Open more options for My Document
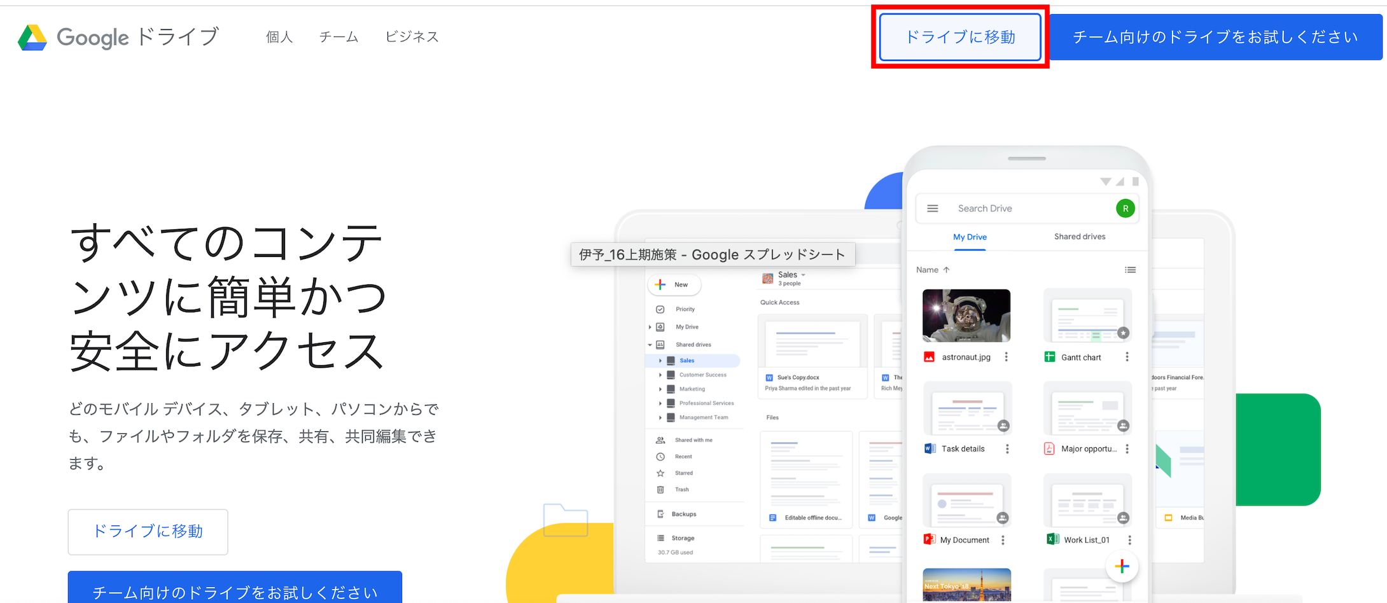The height and width of the screenshot is (603, 1387). tap(1003, 540)
